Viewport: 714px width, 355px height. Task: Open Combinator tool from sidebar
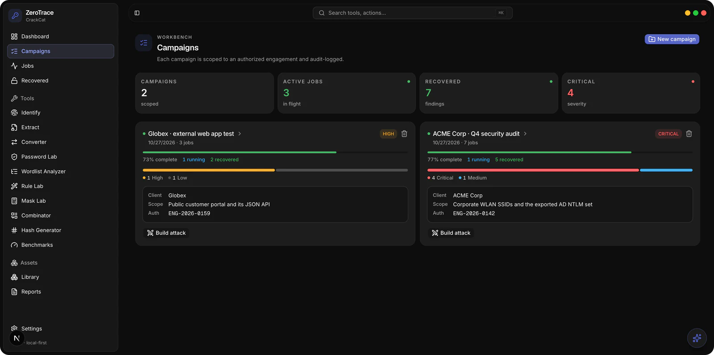61,216
